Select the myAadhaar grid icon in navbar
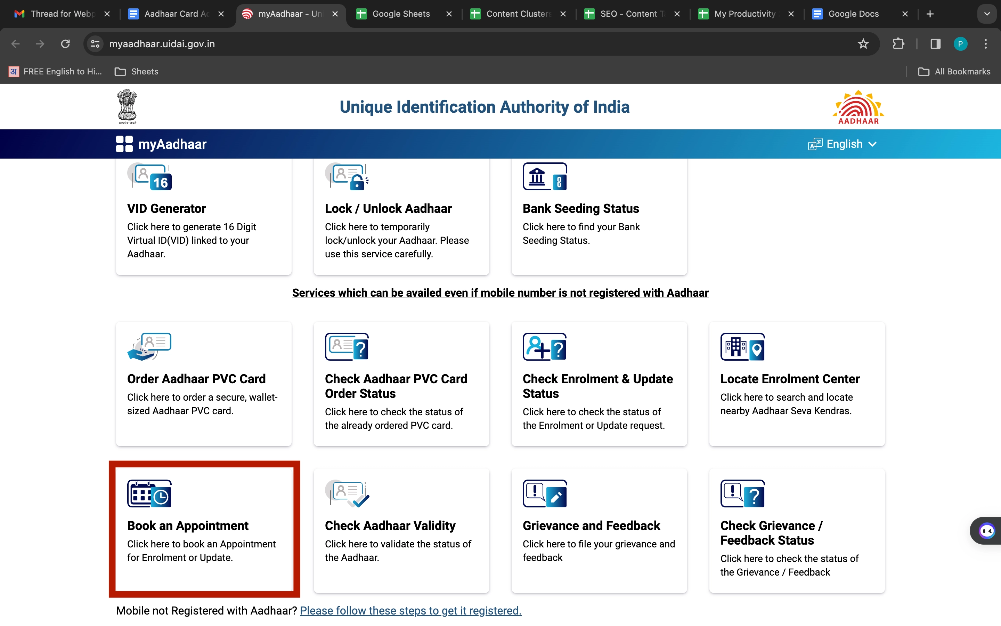Viewport: 1001px width, 626px height. (x=124, y=144)
